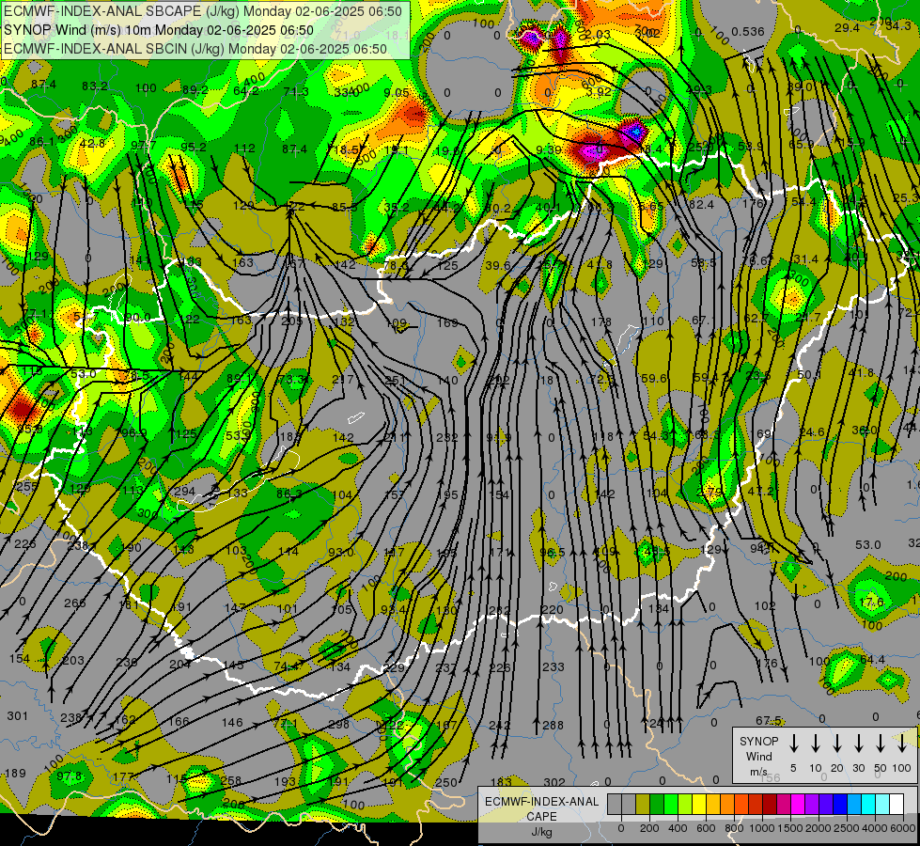Pick the dark red maroon swatch in the CAPE legend
Viewport: 920px width, 846px height.
click(770, 804)
